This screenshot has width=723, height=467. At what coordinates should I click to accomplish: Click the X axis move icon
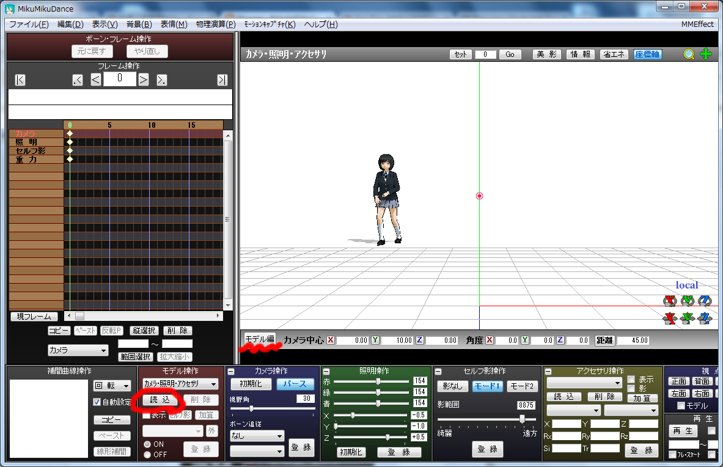click(670, 318)
